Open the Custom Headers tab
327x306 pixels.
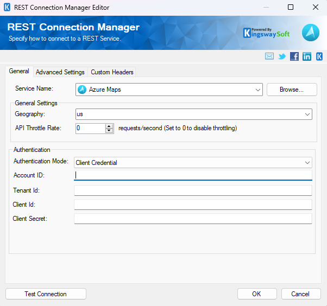[112, 72]
